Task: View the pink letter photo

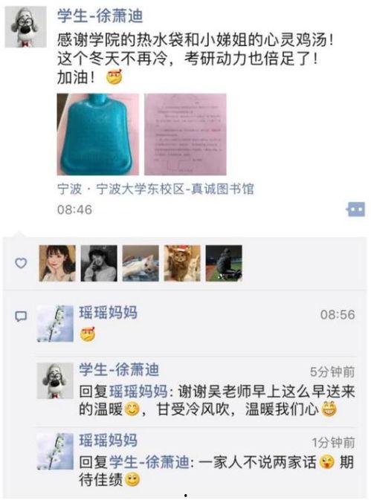Action: 185,134
